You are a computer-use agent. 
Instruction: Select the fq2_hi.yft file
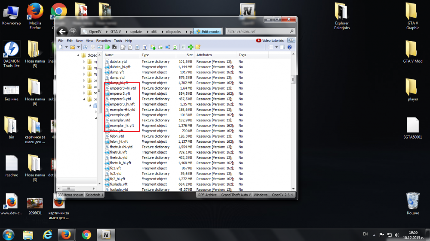tap(117, 179)
